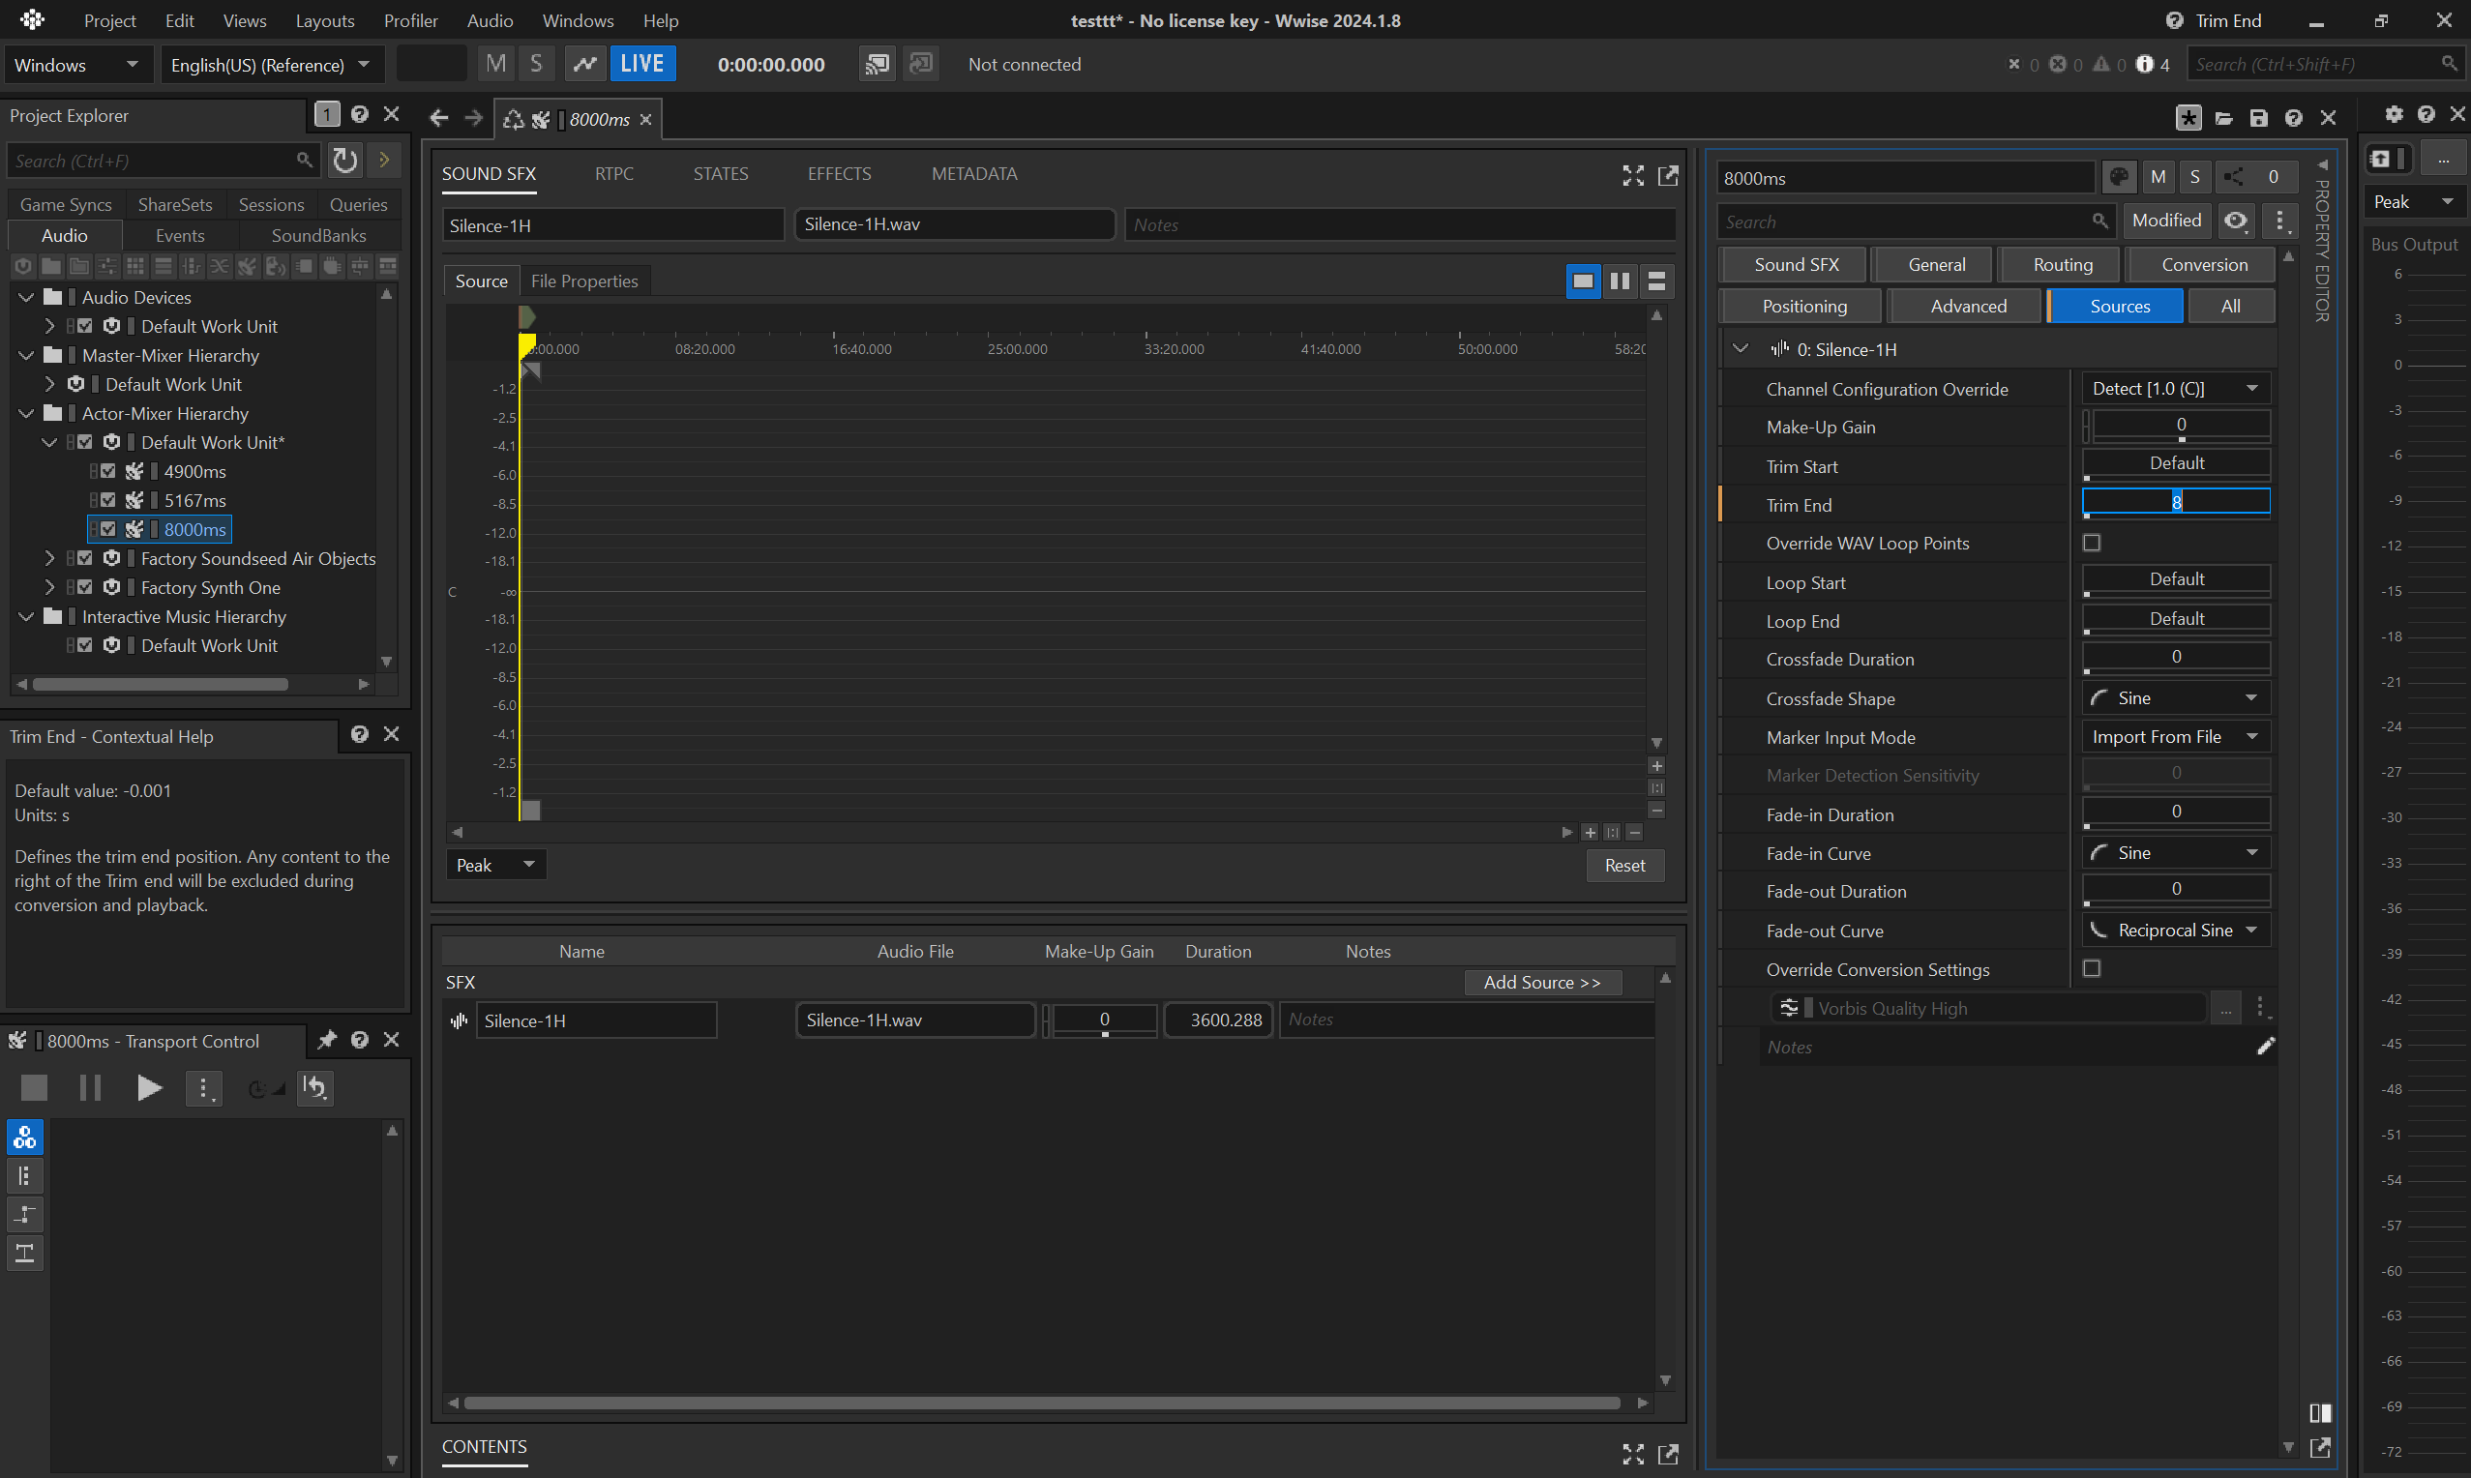
Task: Click the Capture output icon near LIVE
Action: (x=583, y=65)
